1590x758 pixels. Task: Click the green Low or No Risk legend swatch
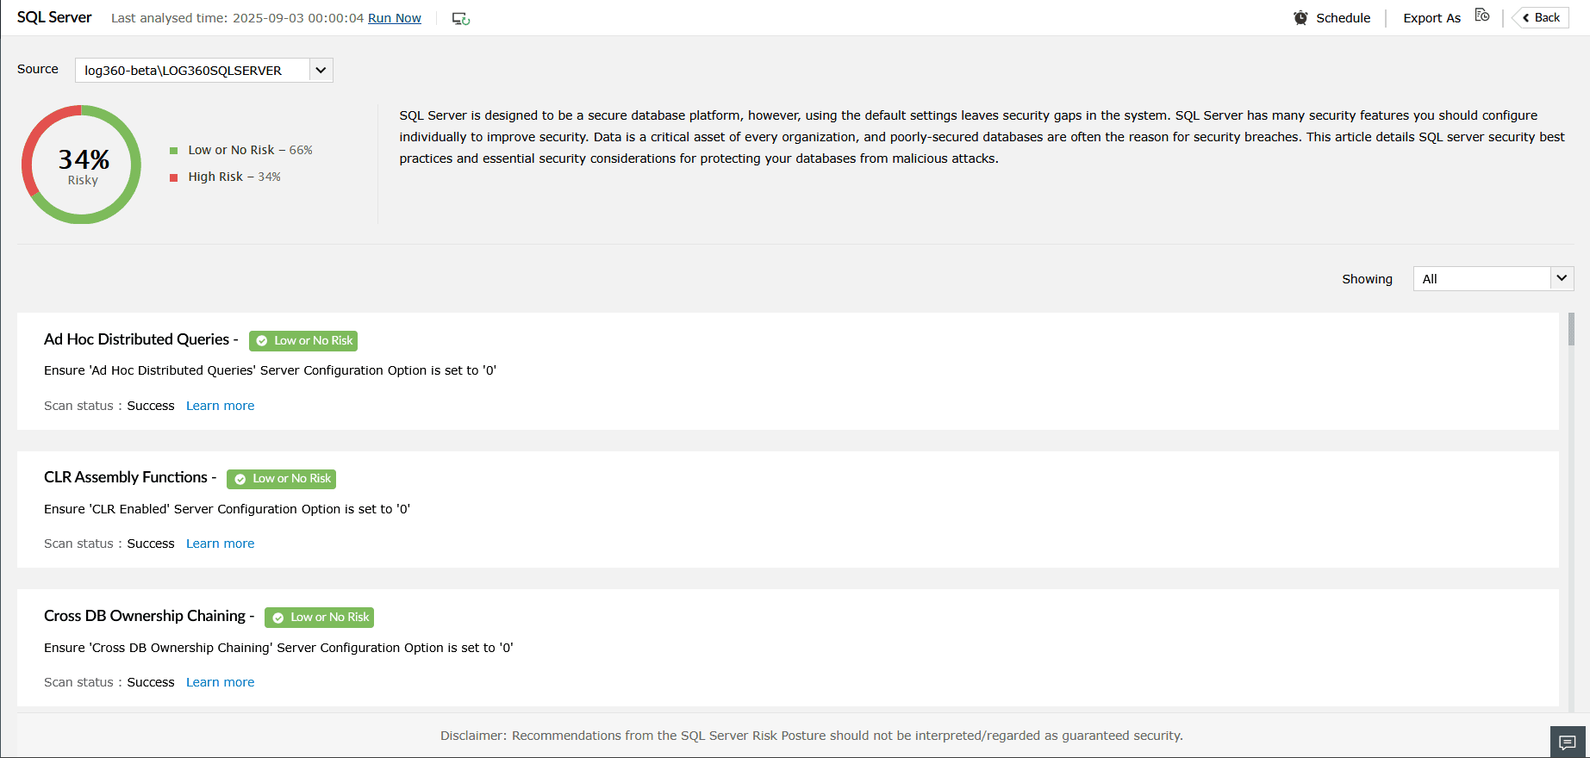point(174,151)
